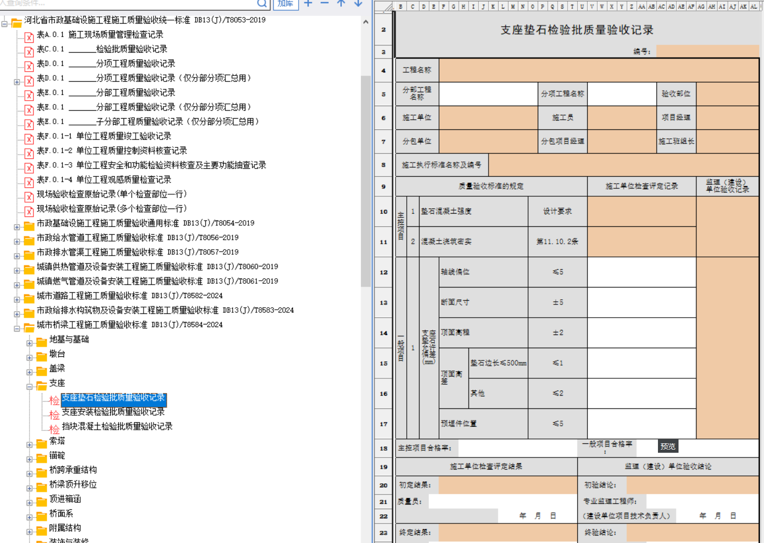
Task: Click the plus (add) toolbar icon
Action: pyautogui.click(x=309, y=3)
